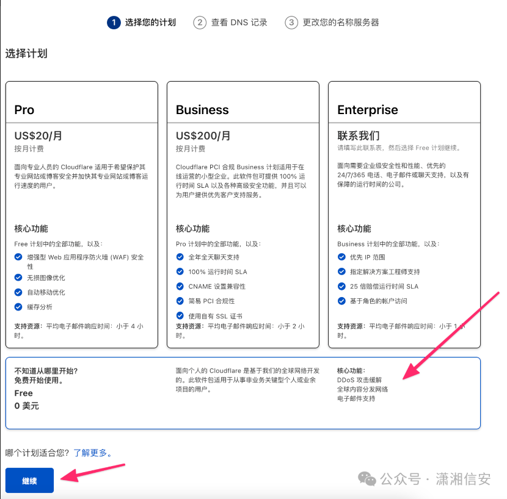Select the Enterprise 联系我们 card
The height and width of the screenshot is (499, 507).
404,214
